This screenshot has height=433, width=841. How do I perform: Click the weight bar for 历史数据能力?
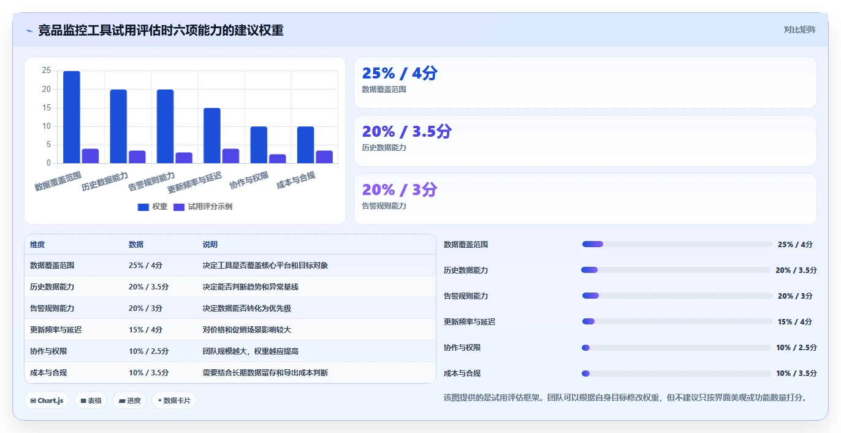[x=118, y=126]
